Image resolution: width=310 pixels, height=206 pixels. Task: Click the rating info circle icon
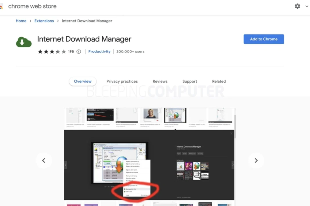coord(79,51)
